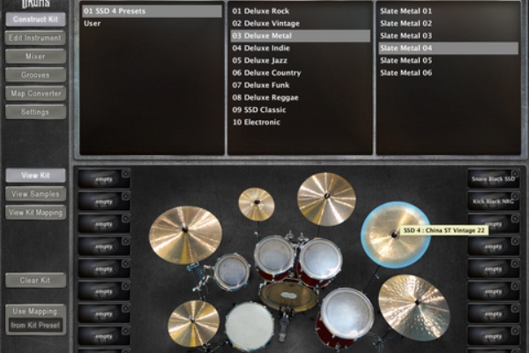Go to the Grooves page

35,75
